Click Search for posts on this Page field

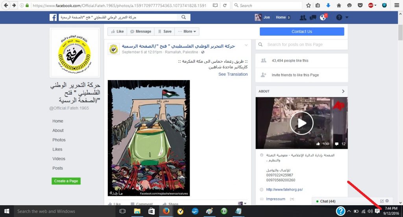[302, 45]
